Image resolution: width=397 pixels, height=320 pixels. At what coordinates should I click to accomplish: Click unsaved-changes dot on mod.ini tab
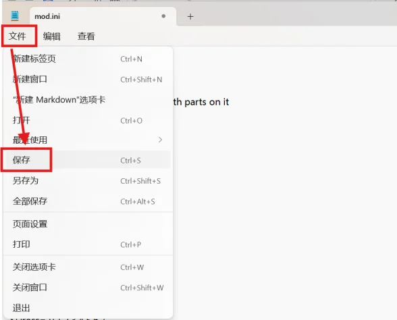(x=163, y=16)
